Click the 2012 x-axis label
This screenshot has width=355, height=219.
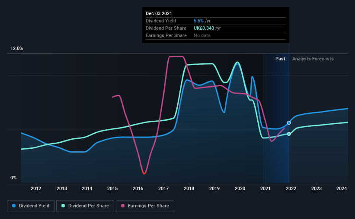point(36,188)
